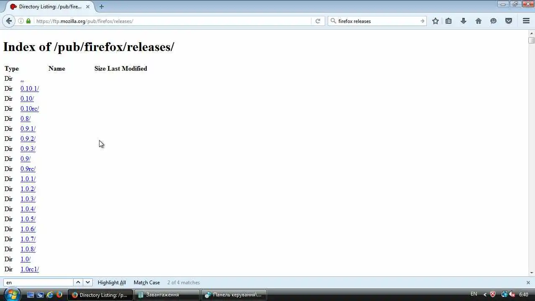Find previous match with up arrow
This screenshot has width=535, height=301.
pyautogui.click(x=78, y=282)
